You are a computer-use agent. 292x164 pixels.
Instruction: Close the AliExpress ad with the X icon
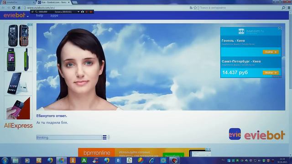(x=31, y=25)
